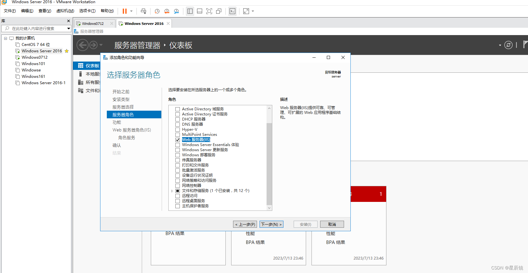Open the library search dropdown arrow
This screenshot has height=273, width=528.
pyautogui.click(x=69, y=29)
